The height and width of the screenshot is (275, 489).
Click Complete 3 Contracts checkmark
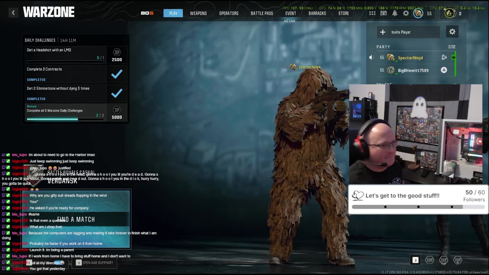tap(117, 74)
